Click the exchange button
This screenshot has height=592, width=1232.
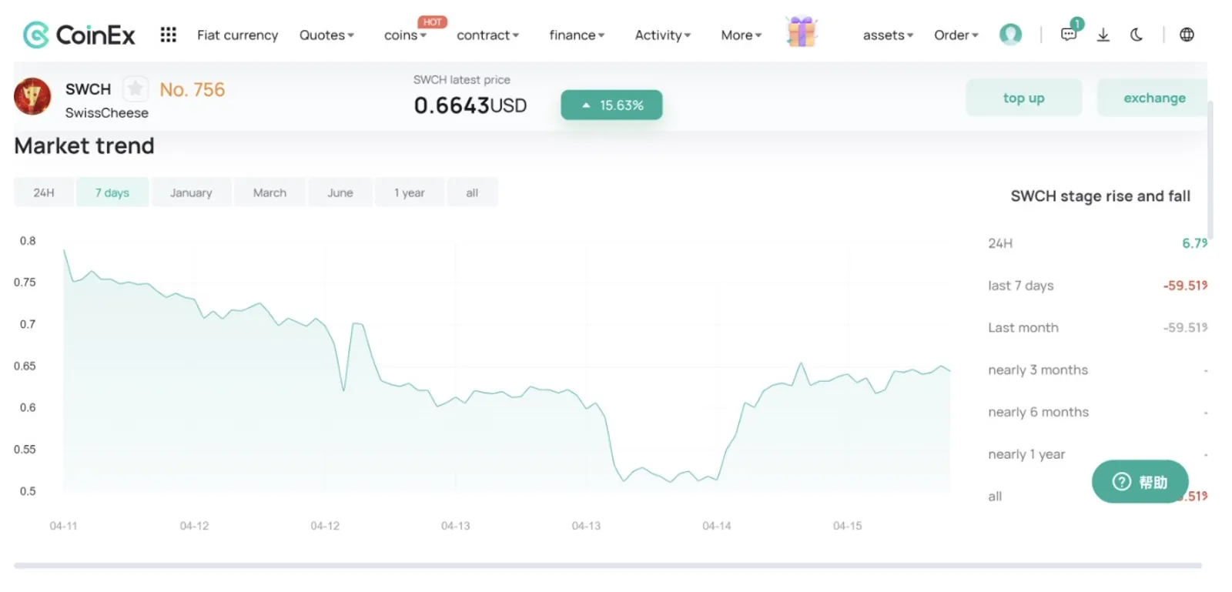point(1153,98)
